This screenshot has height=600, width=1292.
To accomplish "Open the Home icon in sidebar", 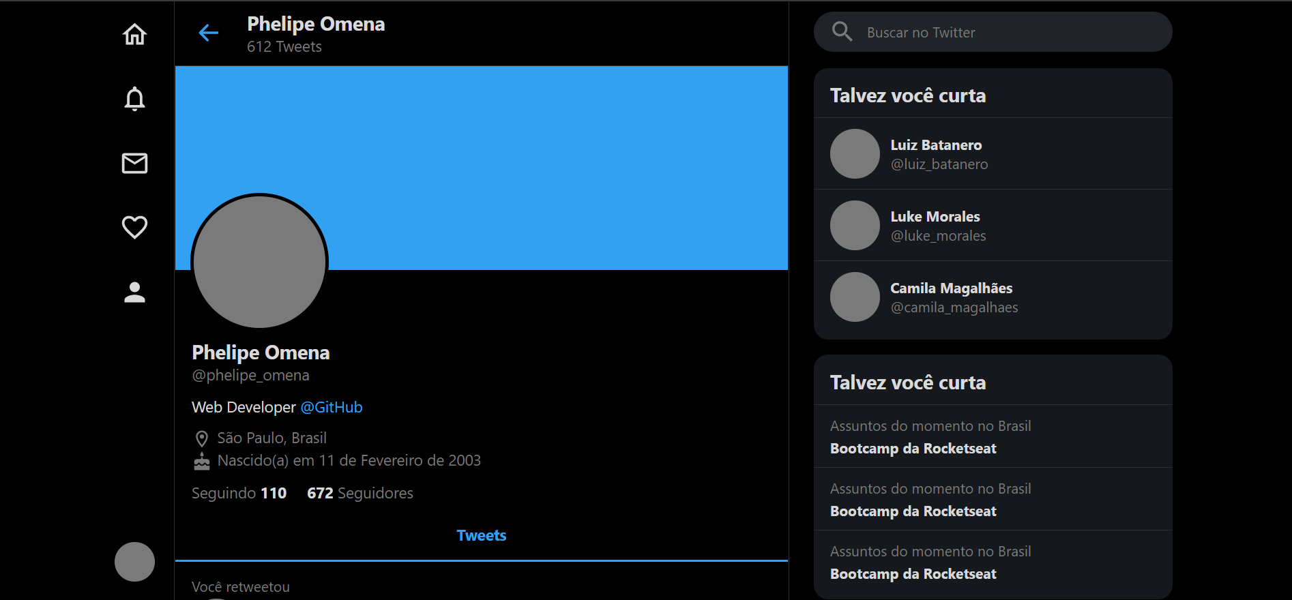I will (x=134, y=34).
